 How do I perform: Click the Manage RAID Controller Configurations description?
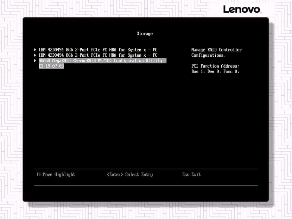216,52
